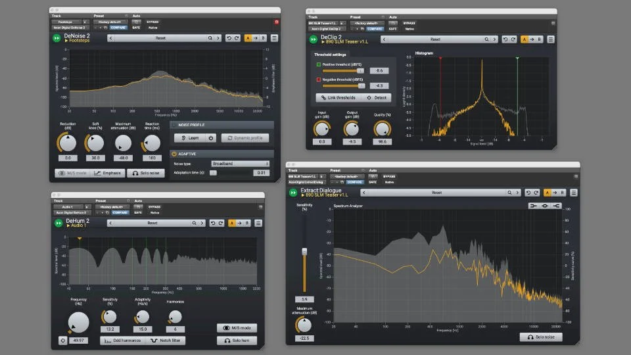Open DeHum 2 hamburger menu
The height and width of the screenshot is (355, 631).
(258, 223)
